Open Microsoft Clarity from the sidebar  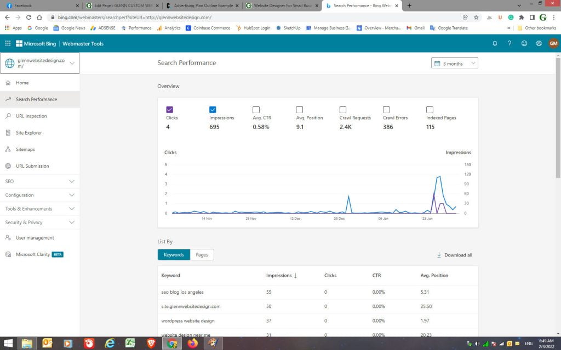[35, 254]
